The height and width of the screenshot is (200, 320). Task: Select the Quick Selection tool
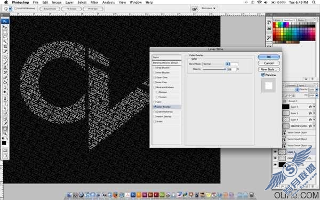point(5,42)
